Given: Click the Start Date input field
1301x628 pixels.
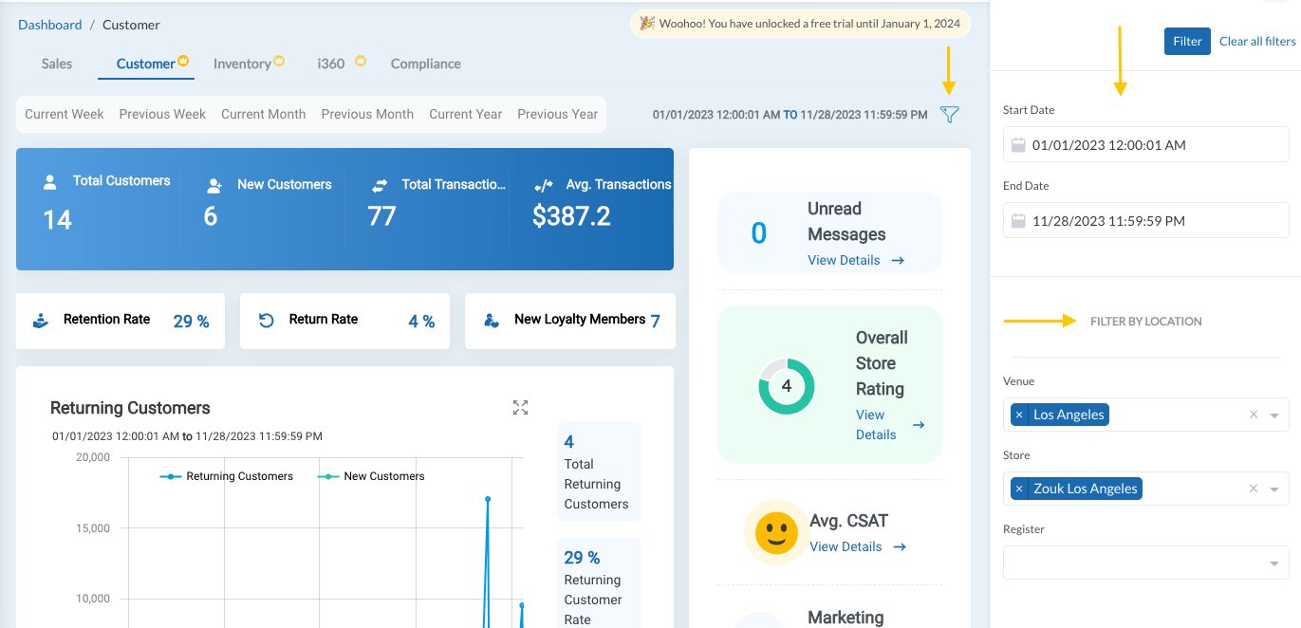Looking at the screenshot, I should pos(1146,145).
